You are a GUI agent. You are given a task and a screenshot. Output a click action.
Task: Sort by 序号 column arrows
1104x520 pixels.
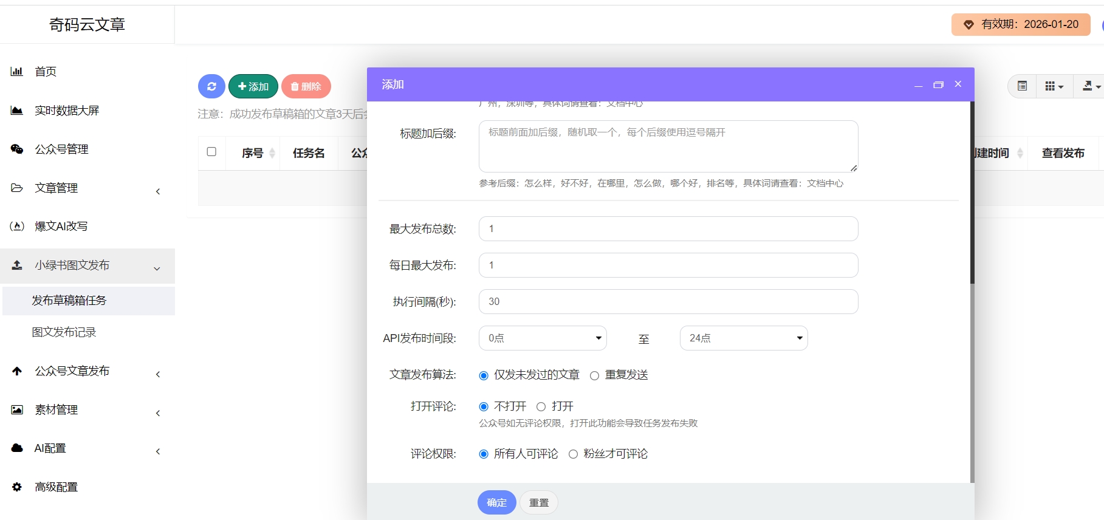[272, 153]
